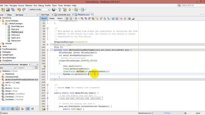Collapse the main method fold on line 117
This screenshot has height=115, width=205.
tap(48, 93)
